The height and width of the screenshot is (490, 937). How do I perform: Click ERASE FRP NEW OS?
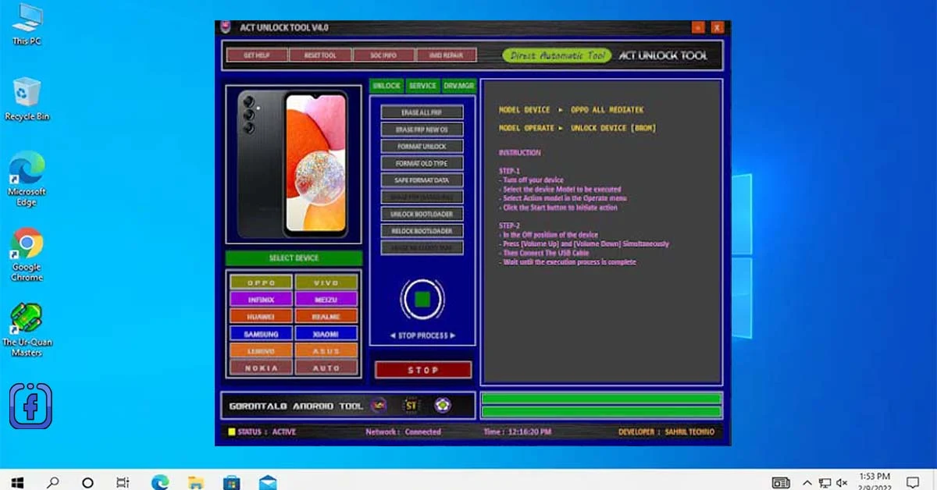pos(422,130)
